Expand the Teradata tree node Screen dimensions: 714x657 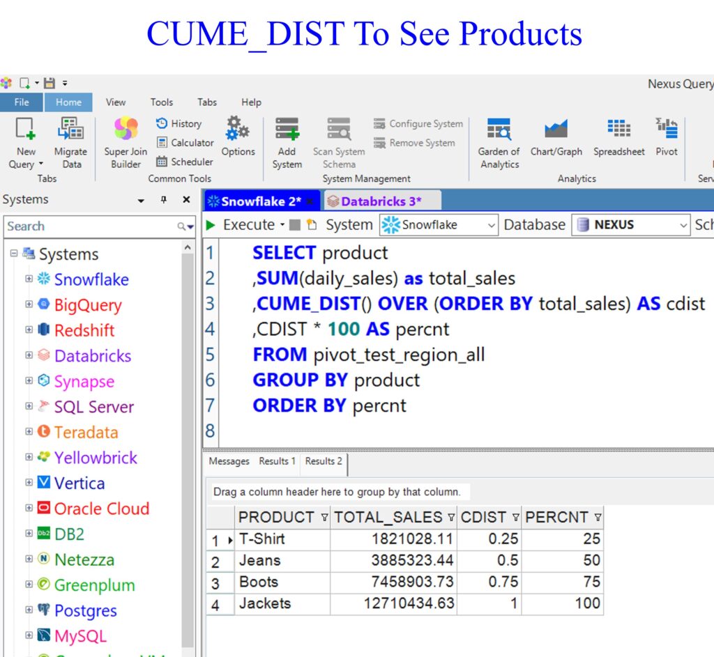[29, 432]
